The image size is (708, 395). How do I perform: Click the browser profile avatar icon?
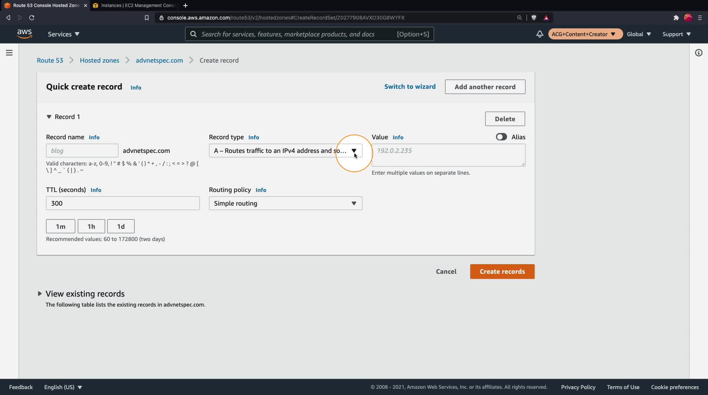(688, 18)
